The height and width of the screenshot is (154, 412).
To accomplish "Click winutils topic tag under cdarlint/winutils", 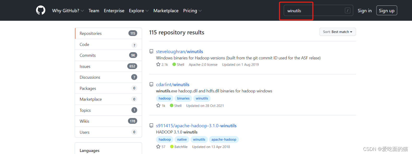I will tap(202, 98).
